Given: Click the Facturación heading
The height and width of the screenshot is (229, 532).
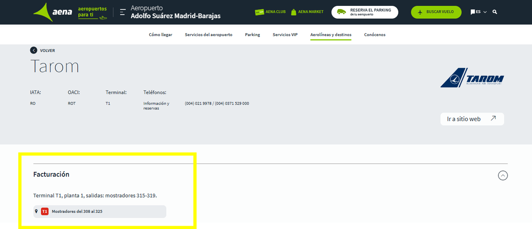Looking at the screenshot, I should (51, 174).
